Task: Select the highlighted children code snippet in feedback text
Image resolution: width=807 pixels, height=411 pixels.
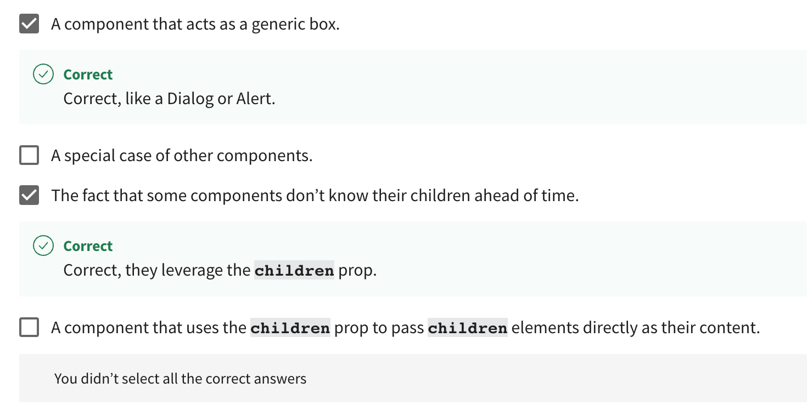Action: click(294, 270)
